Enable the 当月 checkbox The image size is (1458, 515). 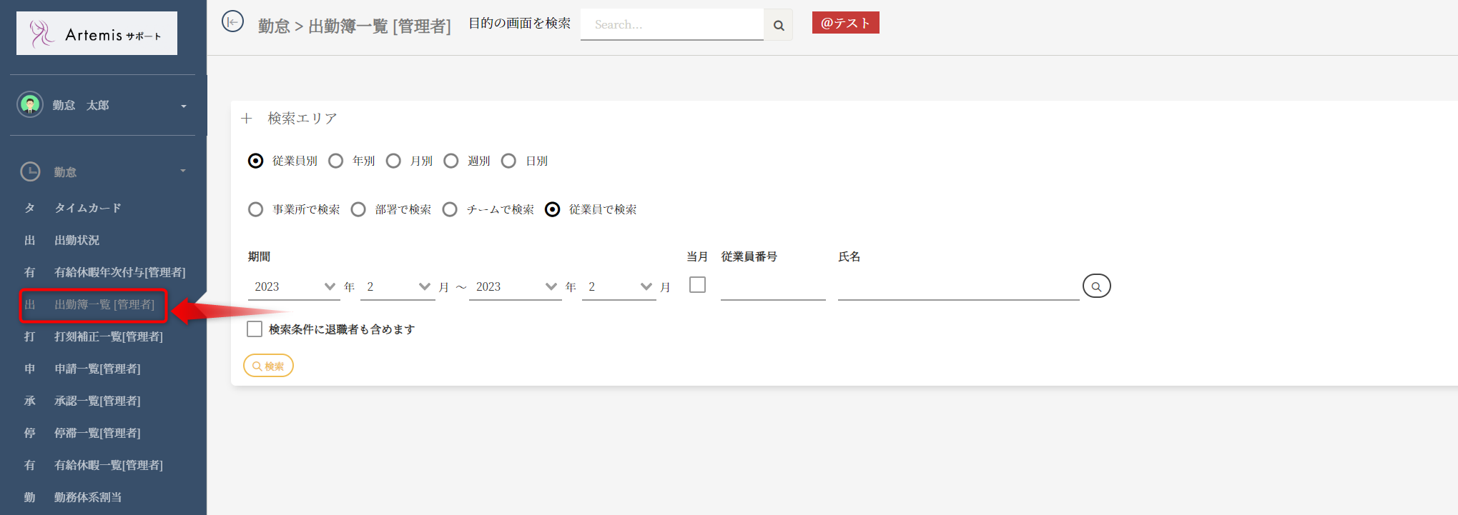click(x=697, y=285)
